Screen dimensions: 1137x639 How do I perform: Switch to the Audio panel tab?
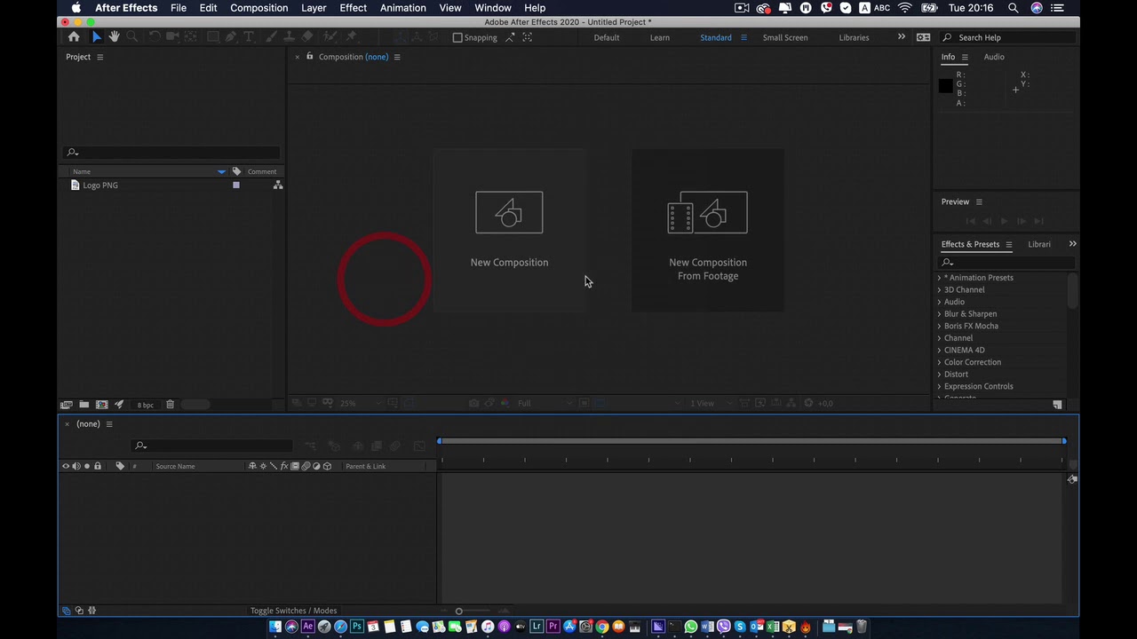tap(994, 57)
